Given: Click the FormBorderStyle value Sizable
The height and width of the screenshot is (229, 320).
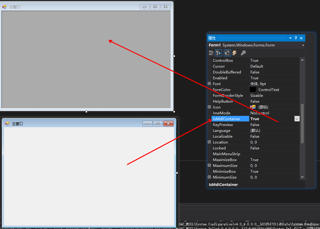Looking at the screenshot, I should pos(257,96).
